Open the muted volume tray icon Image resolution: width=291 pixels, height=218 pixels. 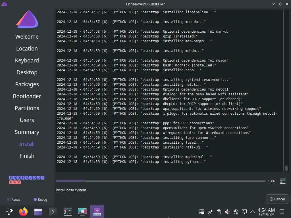click(227, 211)
